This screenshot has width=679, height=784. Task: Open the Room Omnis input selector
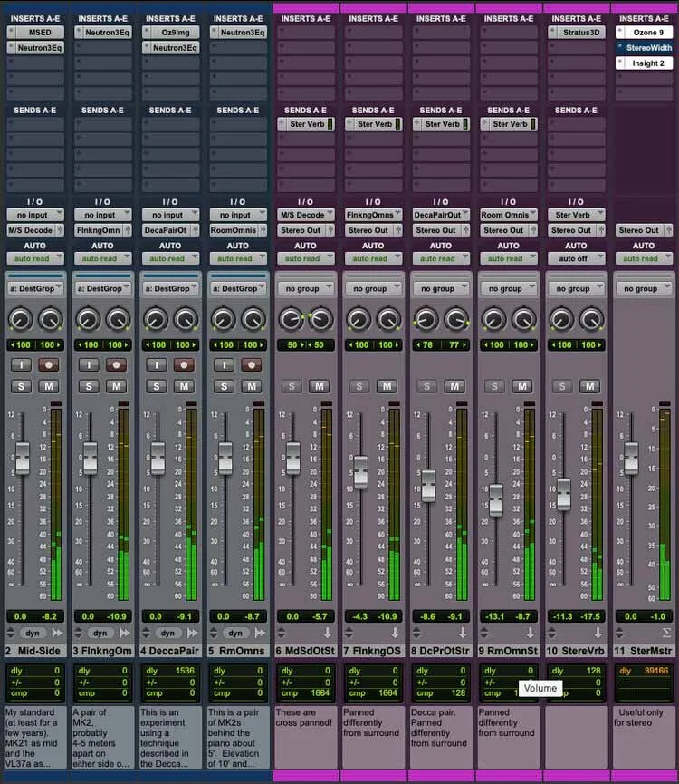(509, 215)
